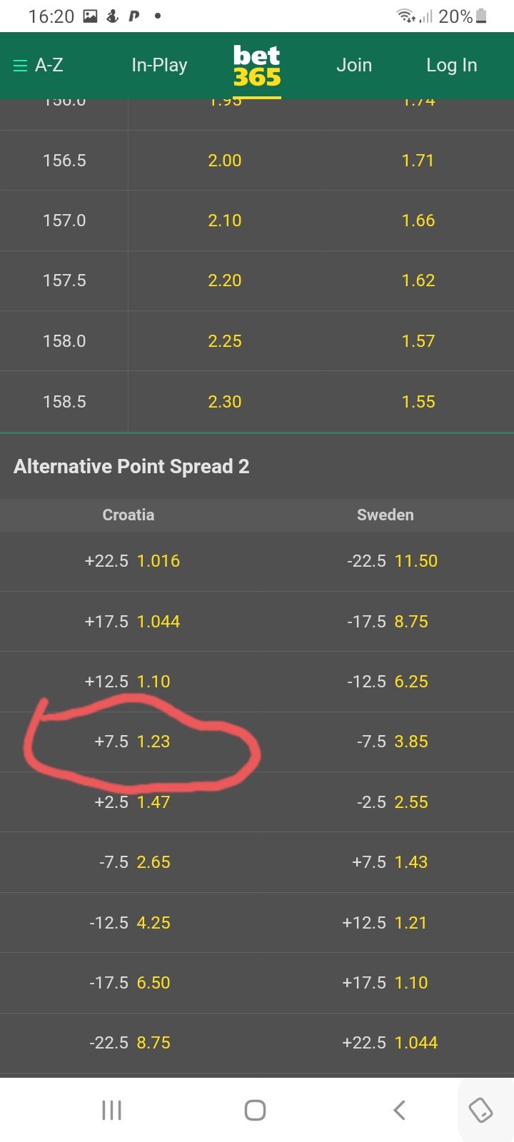Open the In-Play tab
Screen dimensions: 514x1142
(x=159, y=66)
